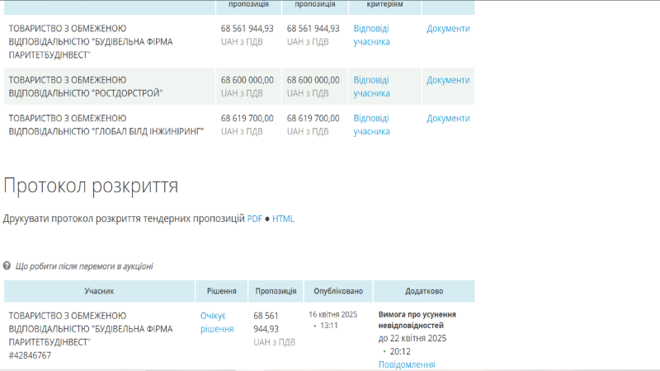Click the 'Додатково' column header

tap(424, 291)
